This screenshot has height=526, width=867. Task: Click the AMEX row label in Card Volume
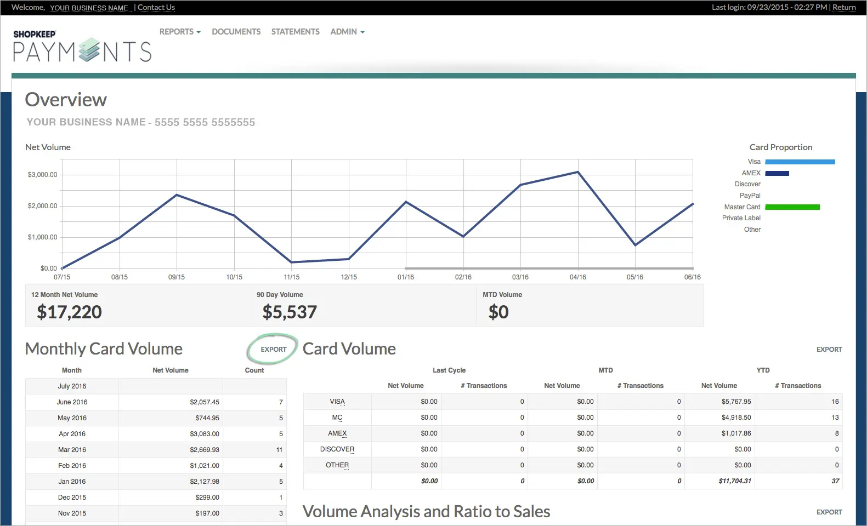pyautogui.click(x=337, y=433)
